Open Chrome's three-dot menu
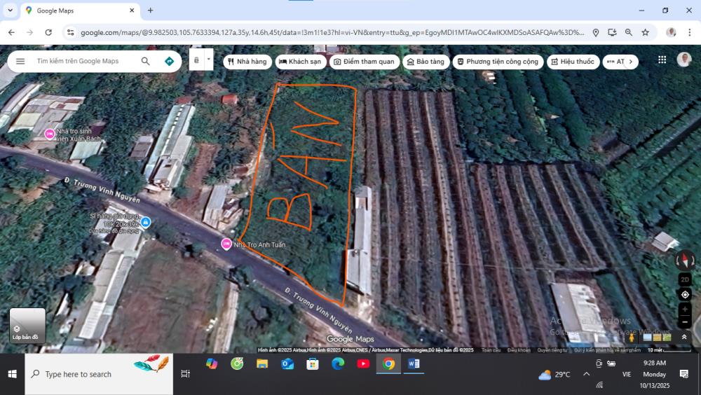Screen dimensions: 701x395 689,32
